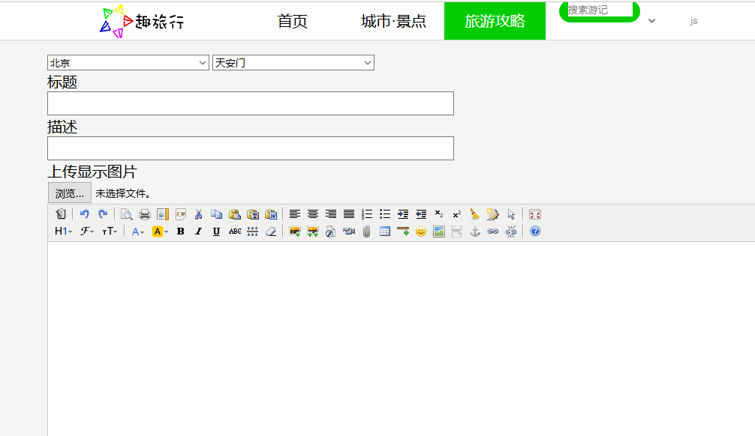Remove the hyperlink with the unlink icon
The image size is (755, 436).
(x=511, y=231)
